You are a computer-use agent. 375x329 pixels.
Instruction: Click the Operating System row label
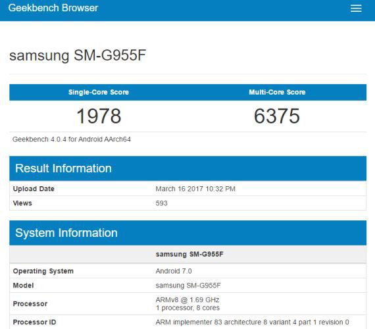tap(43, 271)
